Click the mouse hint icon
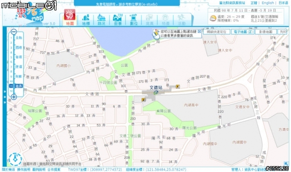 point(156,34)
